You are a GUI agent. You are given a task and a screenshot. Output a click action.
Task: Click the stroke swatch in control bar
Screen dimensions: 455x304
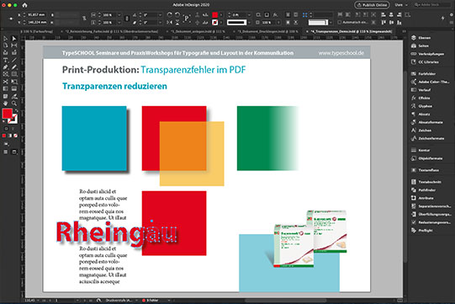pos(215,23)
